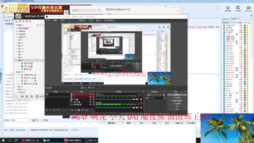Open the 视图 menu in OBS
The width and height of the screenshot is (254, 143).
(63, 20)
